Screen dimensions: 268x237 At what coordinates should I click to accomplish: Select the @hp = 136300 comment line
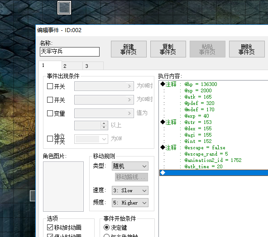point(214,84)
